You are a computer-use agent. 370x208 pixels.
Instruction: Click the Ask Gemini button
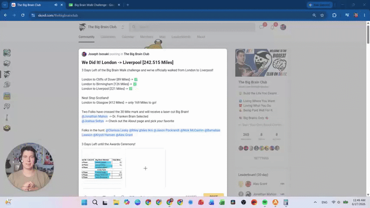320,5
